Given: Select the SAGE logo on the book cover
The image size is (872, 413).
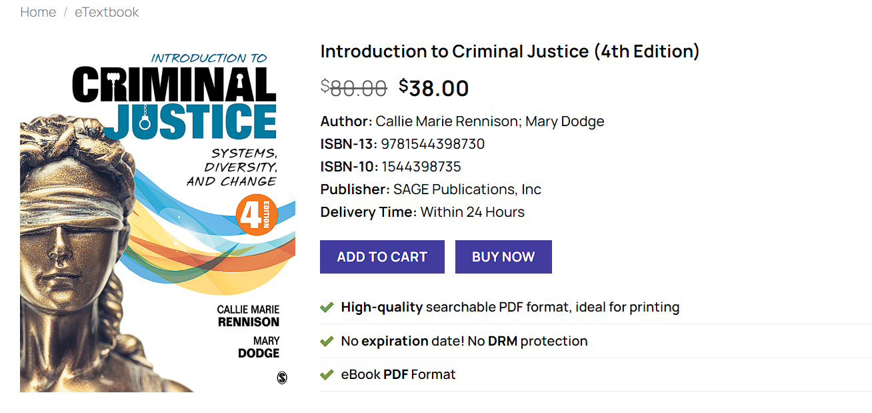Looking at the screenshot, I should point(283,377).
